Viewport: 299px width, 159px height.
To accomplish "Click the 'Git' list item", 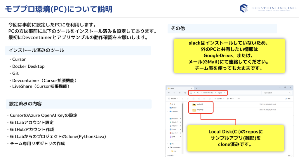I will [x=15, y=74].
